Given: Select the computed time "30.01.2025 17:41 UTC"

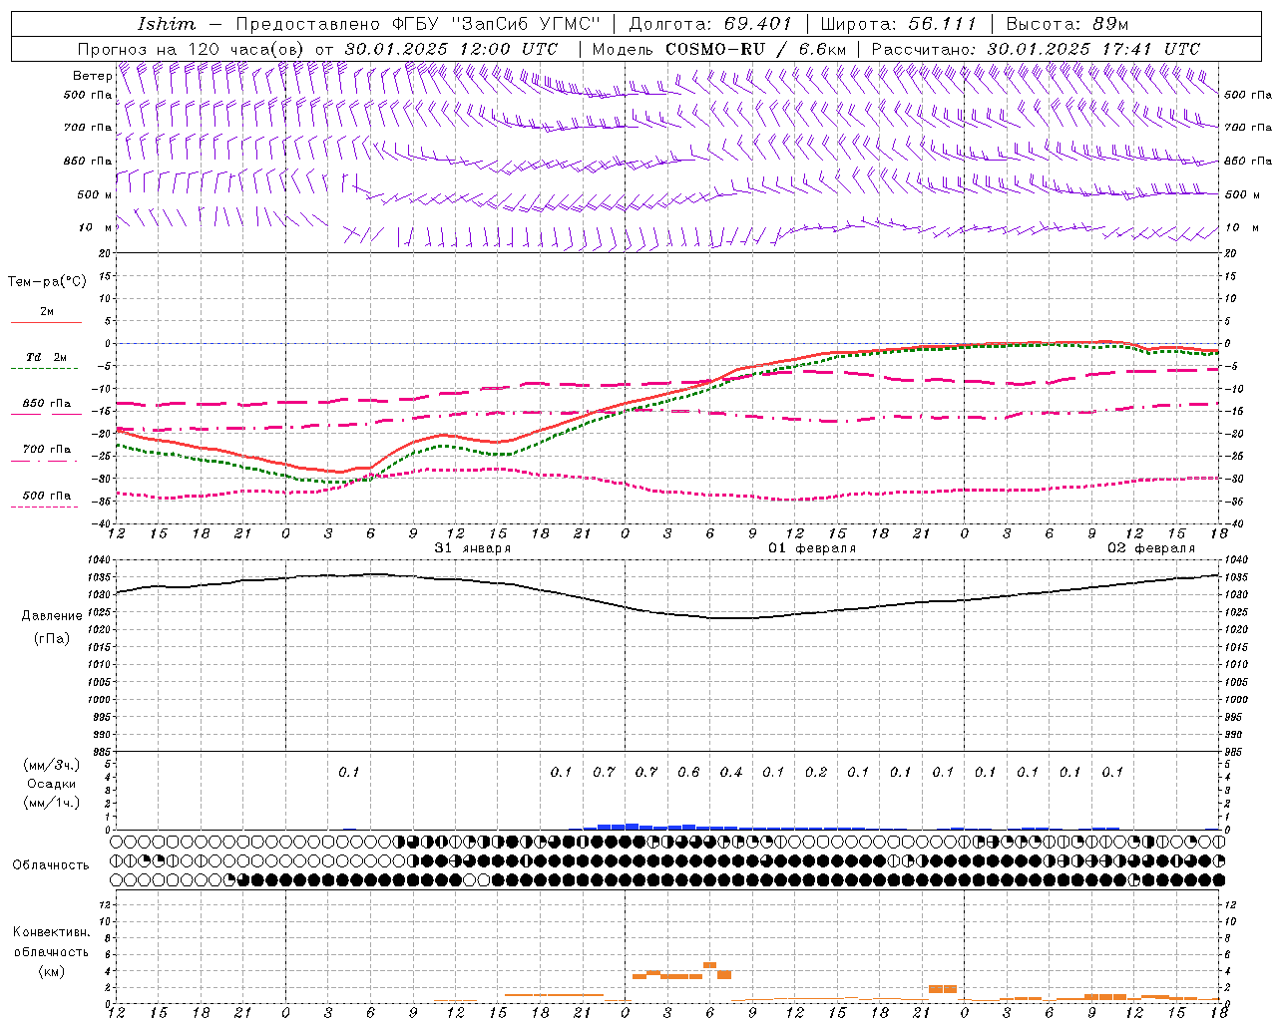Looking at the screenshot, I should [1093, 48].
